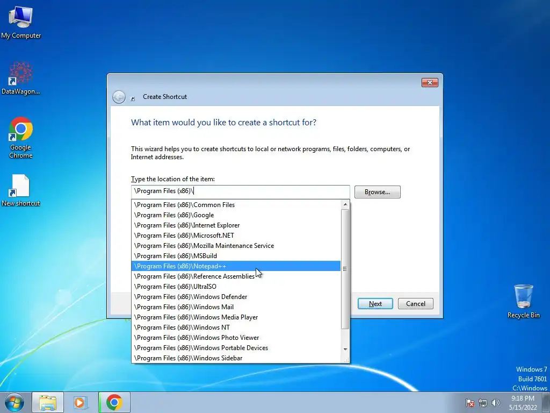Open the My Computer desktop icon
The height and width of the screenshot is (413, 550).
coord(21,22)
